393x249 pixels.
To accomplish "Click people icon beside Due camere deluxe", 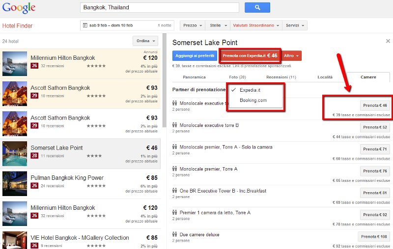I will click(x=175, y=234).
